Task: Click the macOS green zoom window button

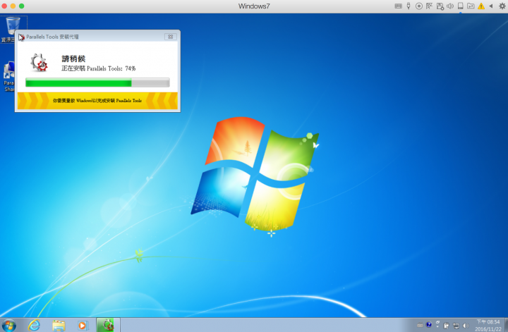Action: 22,6
